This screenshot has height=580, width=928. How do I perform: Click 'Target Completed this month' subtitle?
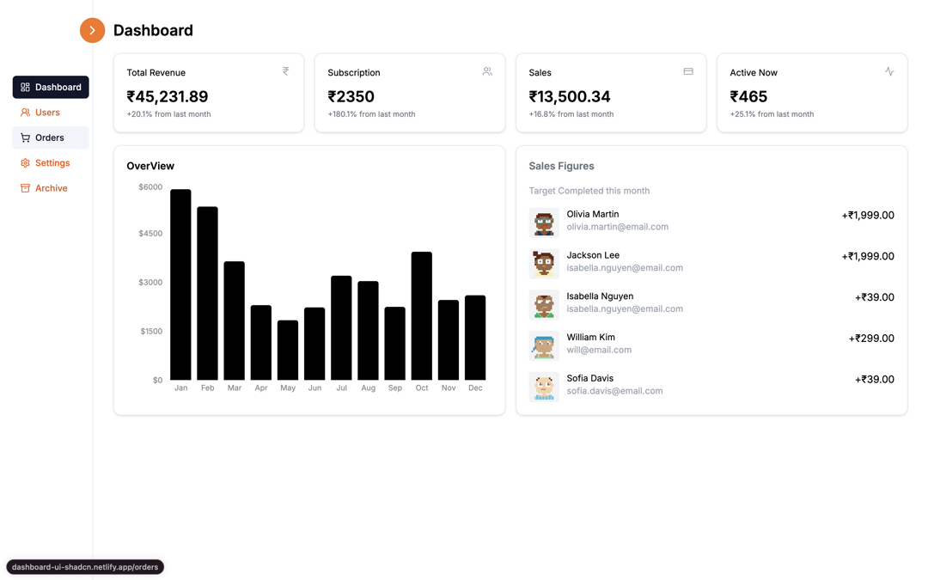point(589,191)
